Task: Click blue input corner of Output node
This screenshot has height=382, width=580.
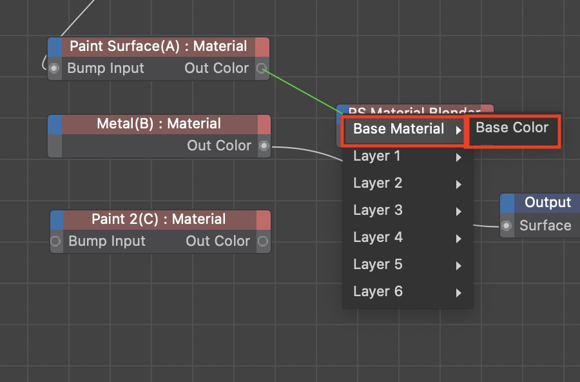Action: (x=508, y=203)
